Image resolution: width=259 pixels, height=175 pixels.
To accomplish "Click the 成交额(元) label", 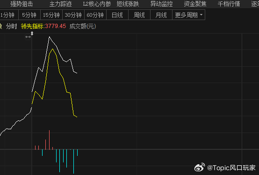I will (x=83, y=26).
